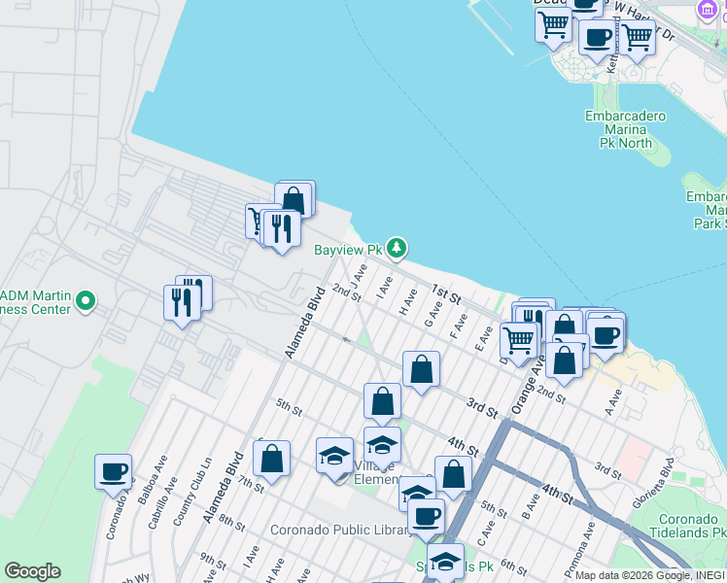Viewport: 727px width, 583px height.
Task: Click the Coronado Tidelands Pk label
Action: [688, 526]
